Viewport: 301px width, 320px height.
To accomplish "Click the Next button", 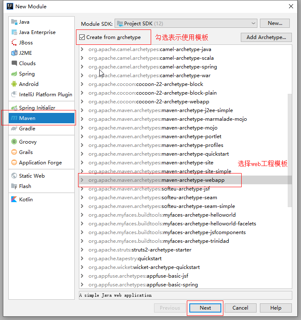I will pyautogui.click(x=205, y=308).
